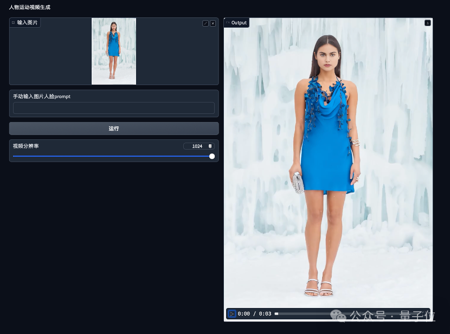450x334 pixels.
Task: Seek to the middle of video progress bar
Action: (x=351, y=313)
